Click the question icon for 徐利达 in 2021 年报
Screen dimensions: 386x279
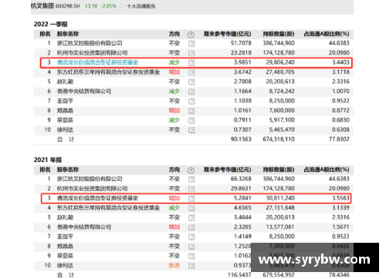(191, 266)
